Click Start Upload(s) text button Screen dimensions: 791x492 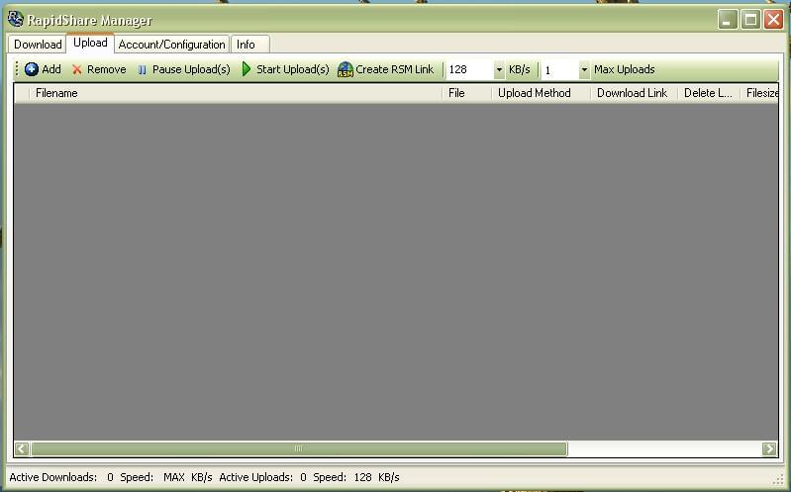coord(293,69)
